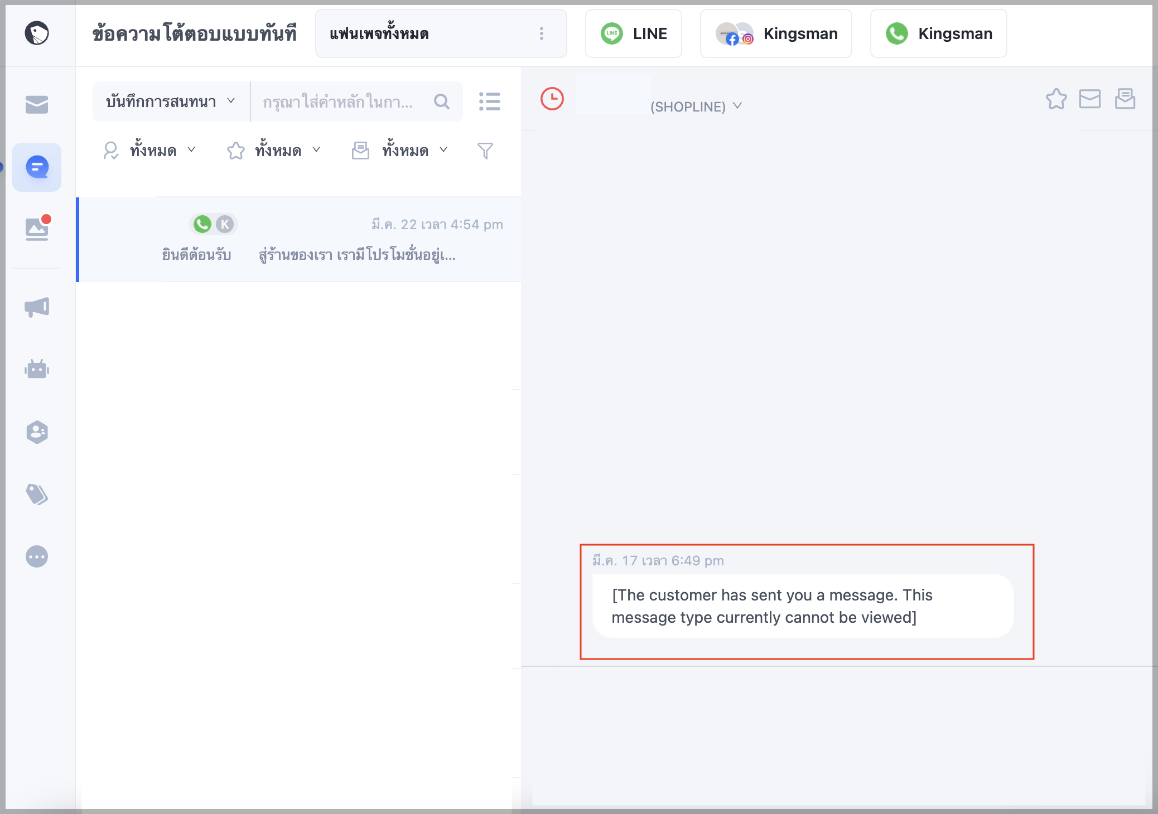Screen dimensions: 1158x814
Task: Open the แฟนเพจทั้งหมด page selector
Action: pyautogui.click(x=441, y=33)
